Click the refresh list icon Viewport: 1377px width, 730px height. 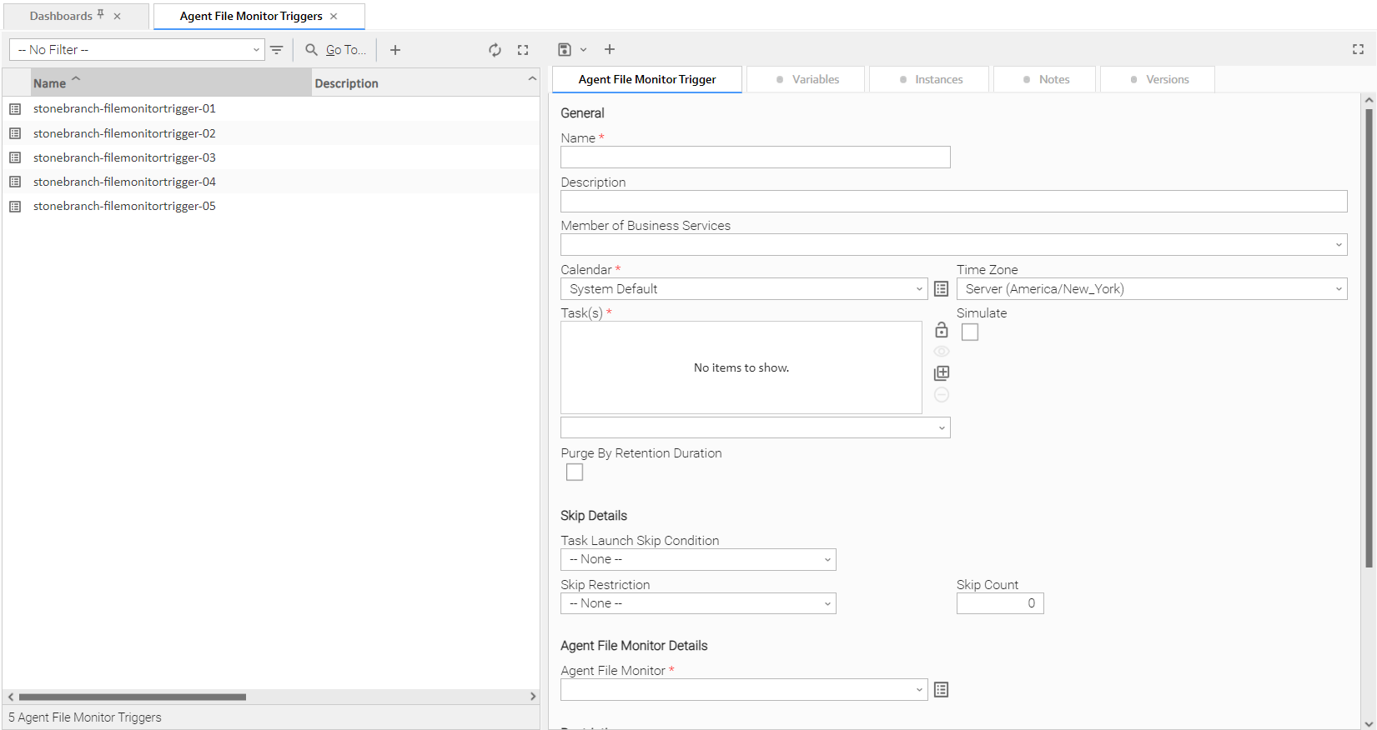click(495, 50)
